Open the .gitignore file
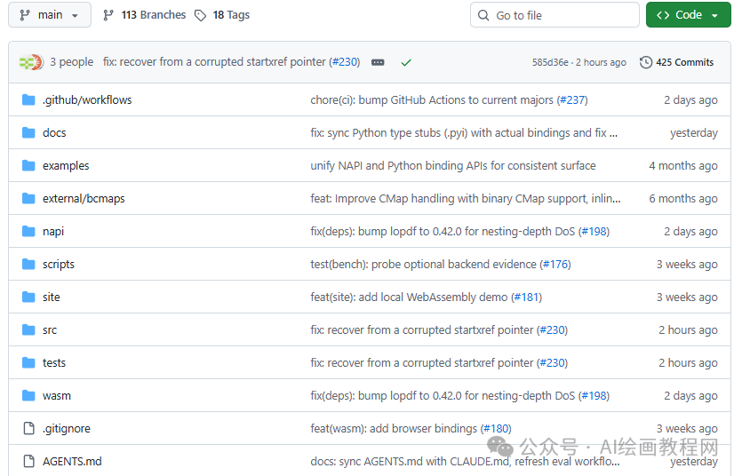The image size is (742, 476). (67, 428)
